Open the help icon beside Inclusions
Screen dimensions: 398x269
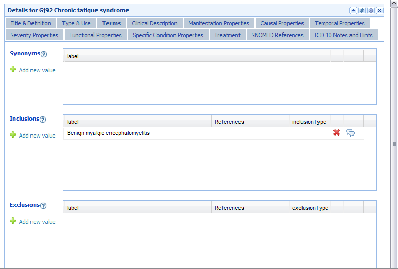coord(43,120)
